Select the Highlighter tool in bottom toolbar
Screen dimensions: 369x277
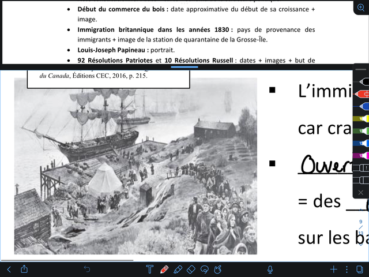tap(178, 269)
